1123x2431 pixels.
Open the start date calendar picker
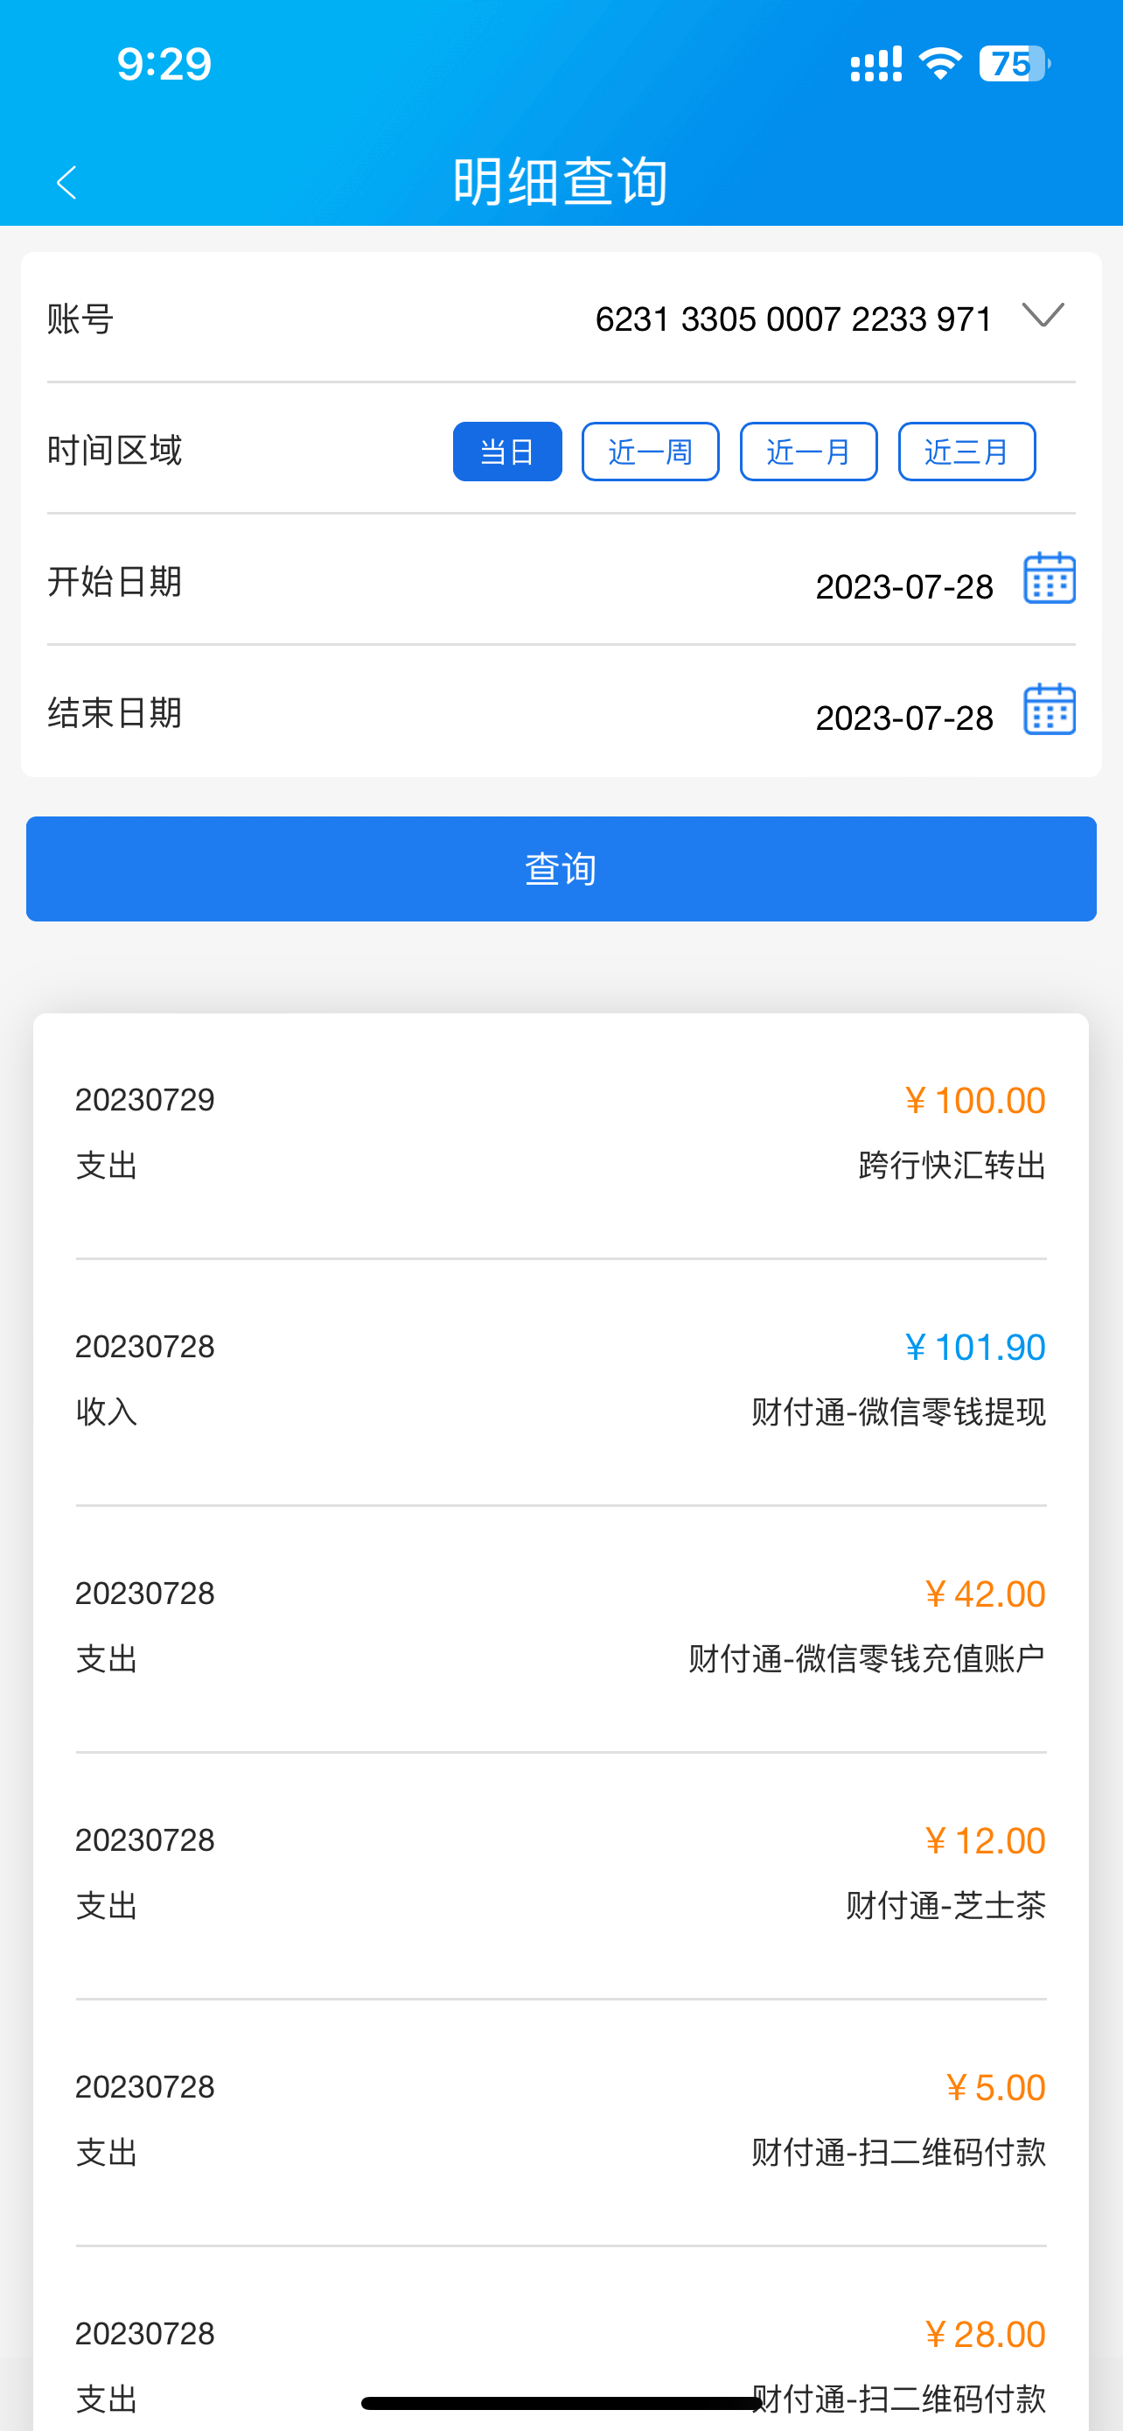tap(1050, 578)
